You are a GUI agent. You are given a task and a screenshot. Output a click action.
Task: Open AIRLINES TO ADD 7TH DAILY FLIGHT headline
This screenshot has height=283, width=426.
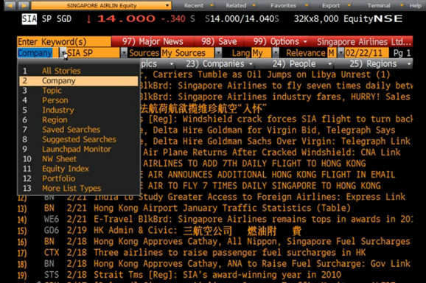[254, 164]
